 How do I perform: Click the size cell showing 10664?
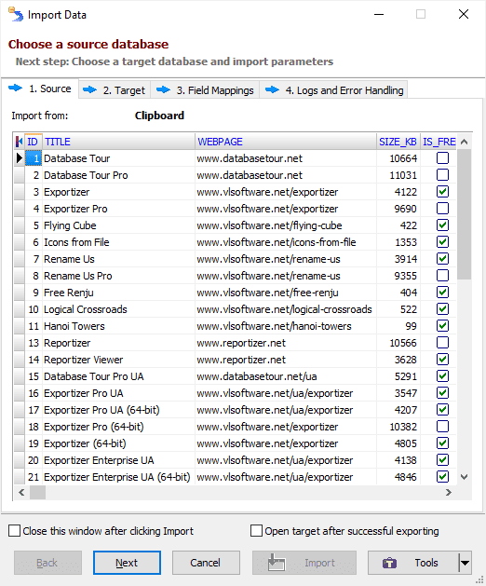[x=398, y=158]
